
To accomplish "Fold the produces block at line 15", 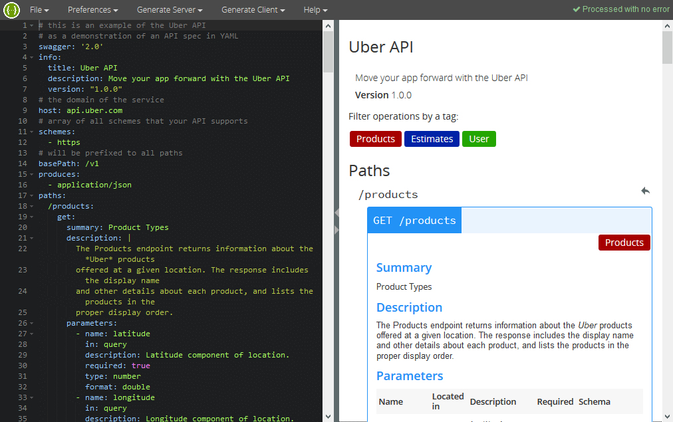I will pyautogui.click(x=32, y=175).
